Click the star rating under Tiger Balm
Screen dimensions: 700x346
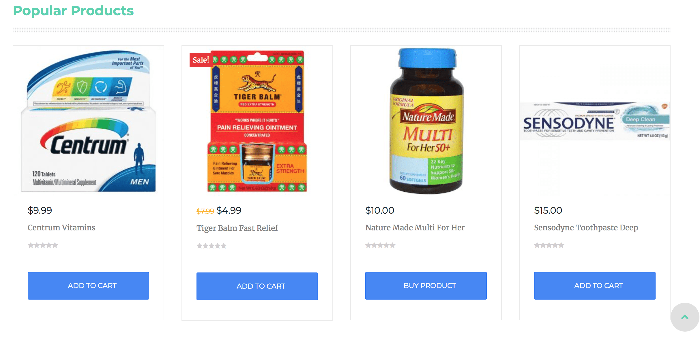point(212,246)
